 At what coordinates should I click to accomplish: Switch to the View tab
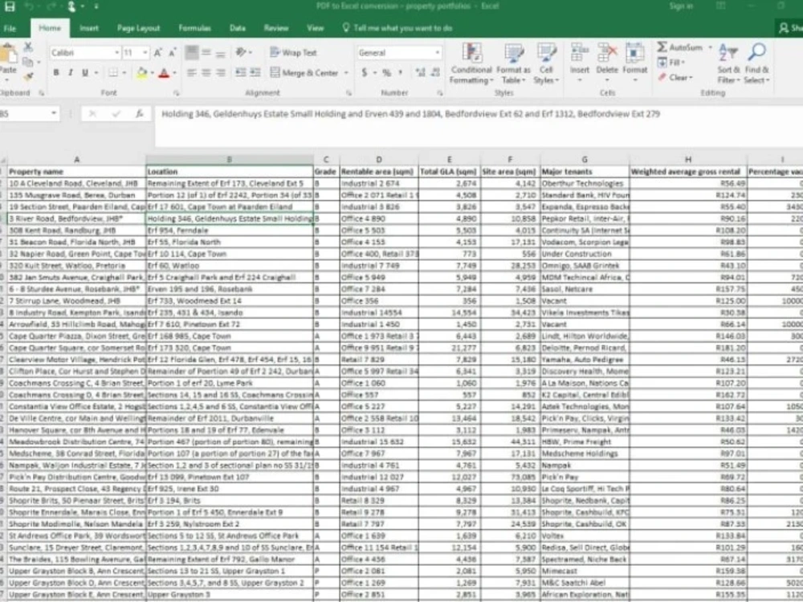[x=315, y=29]
